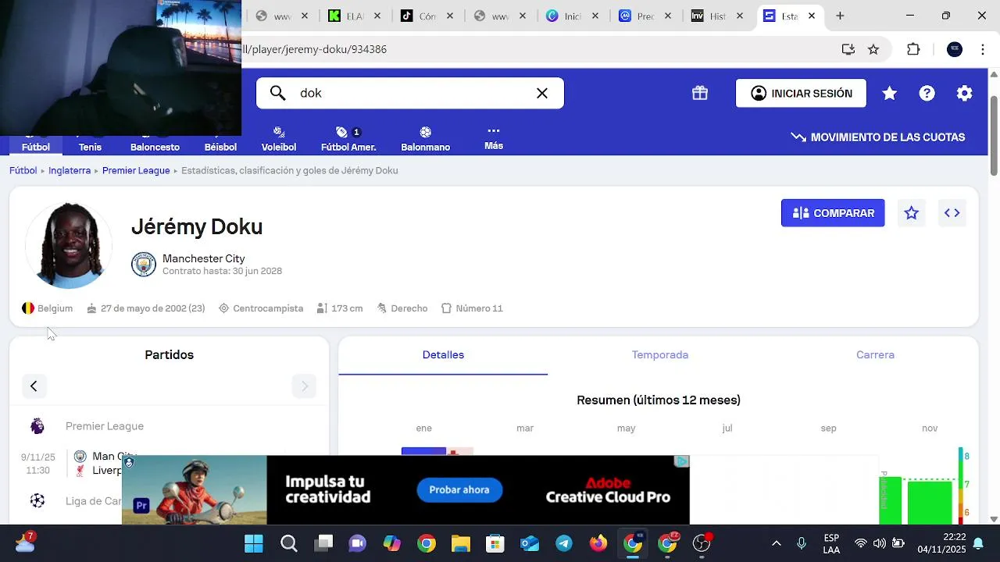
Task: Click the Premier League logo in Partidos
Action: (37, 426)
